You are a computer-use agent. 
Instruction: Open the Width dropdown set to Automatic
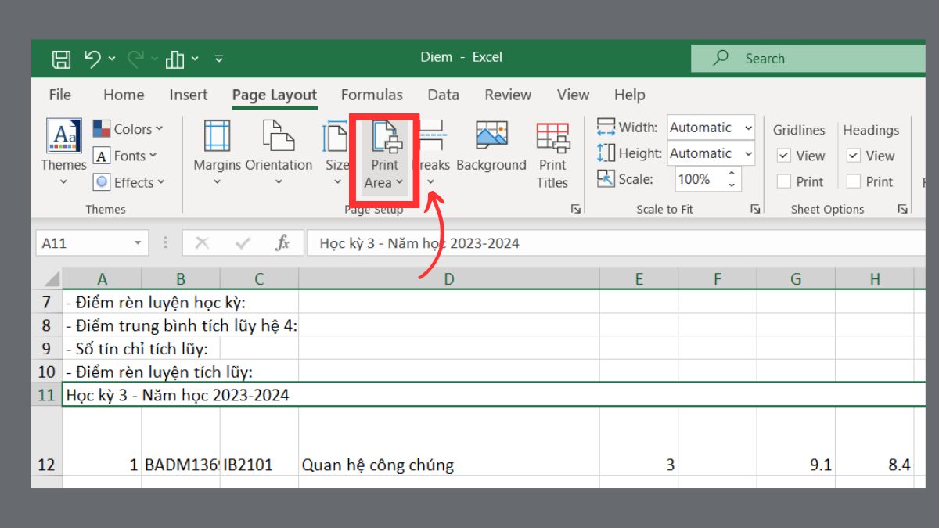[711, 128]
